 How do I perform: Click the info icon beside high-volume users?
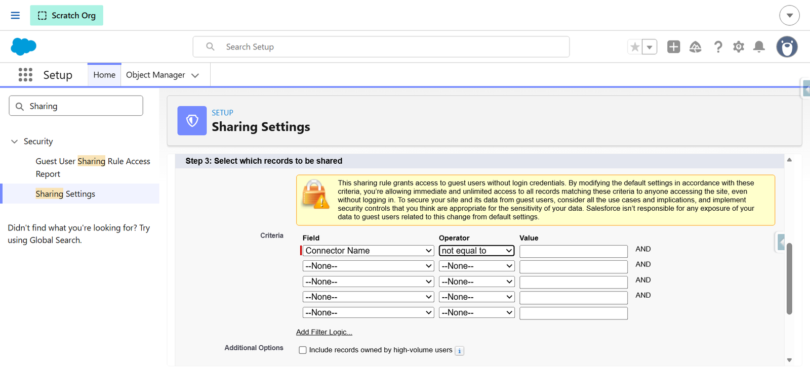(x=459, y=351)
